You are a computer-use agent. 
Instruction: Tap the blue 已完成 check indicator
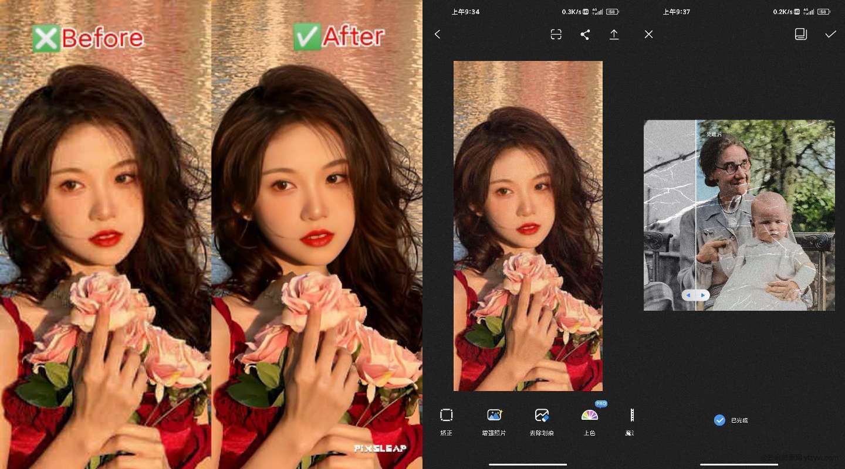pos(719,420)
